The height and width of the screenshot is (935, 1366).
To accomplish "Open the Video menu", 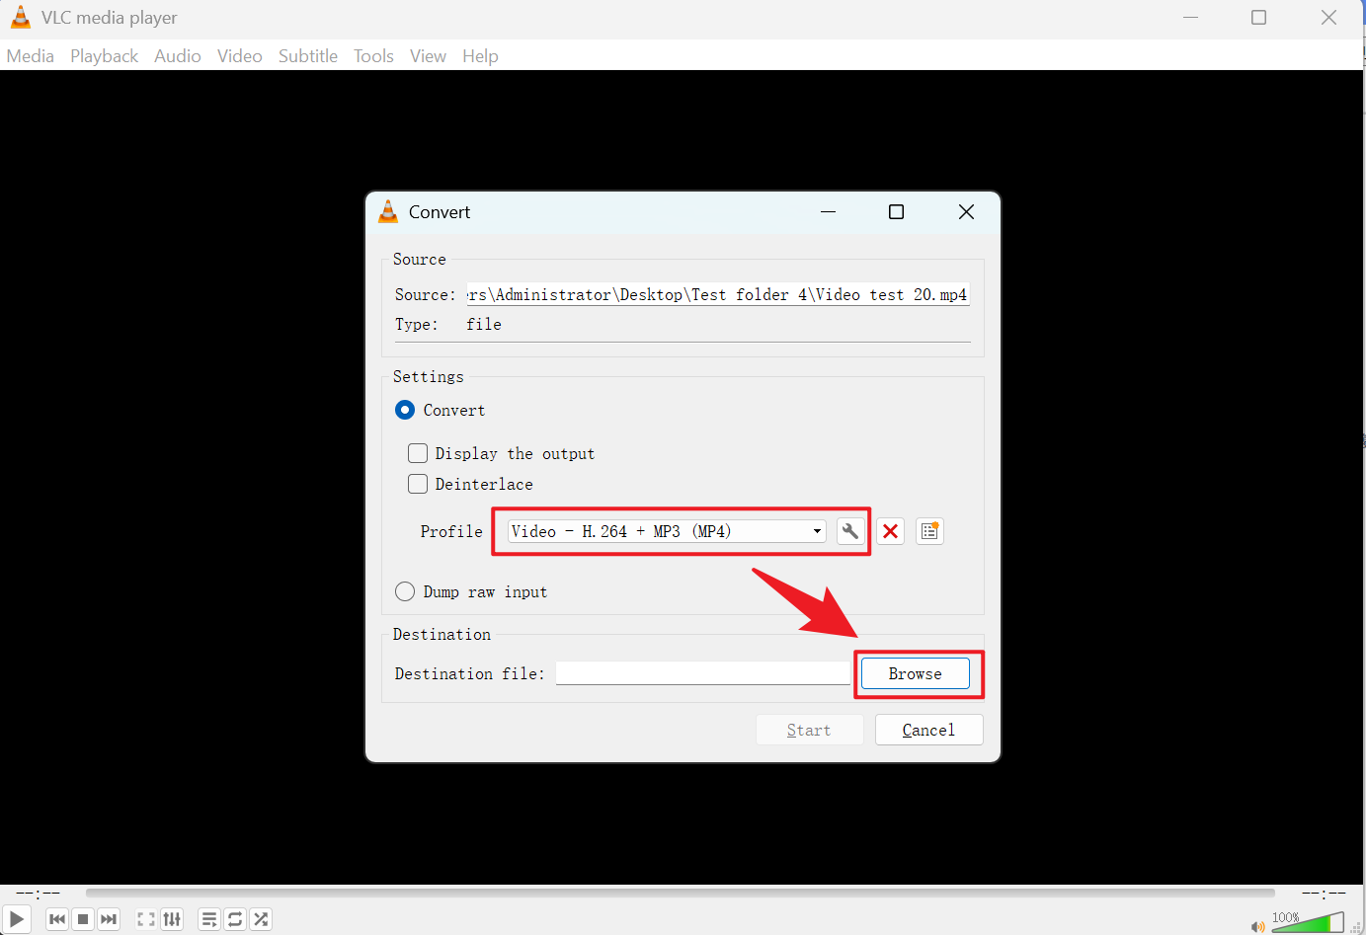I will click(240, 56).
